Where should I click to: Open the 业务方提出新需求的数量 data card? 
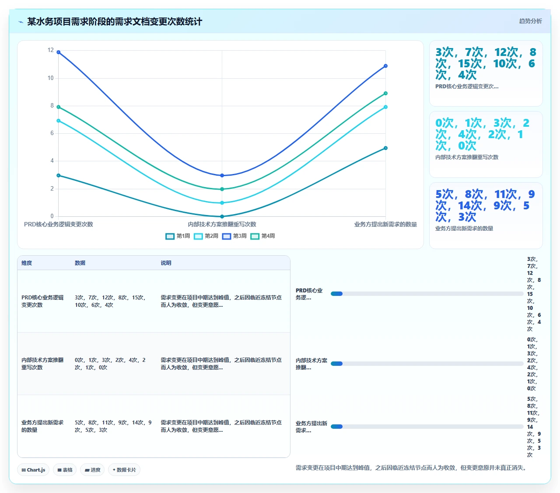point(486,215)
